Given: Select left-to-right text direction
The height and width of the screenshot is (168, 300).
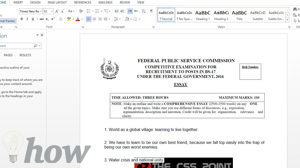Looking at the screenshot, I should click(130, 11).
